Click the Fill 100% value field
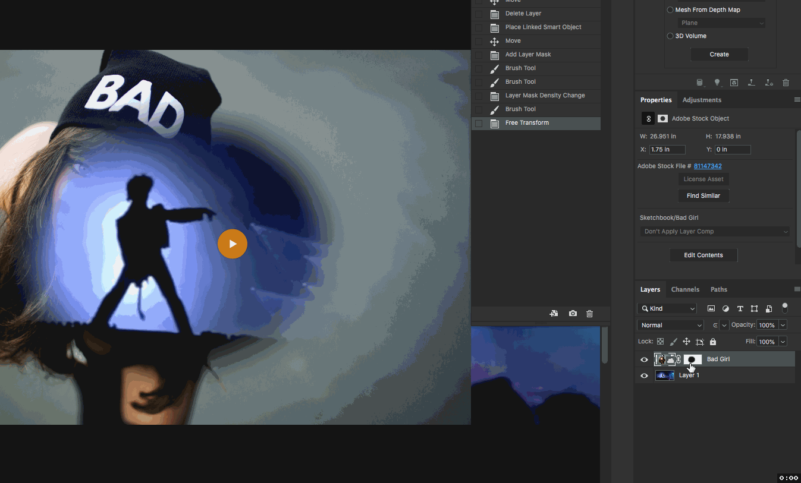 pos(767,342)
